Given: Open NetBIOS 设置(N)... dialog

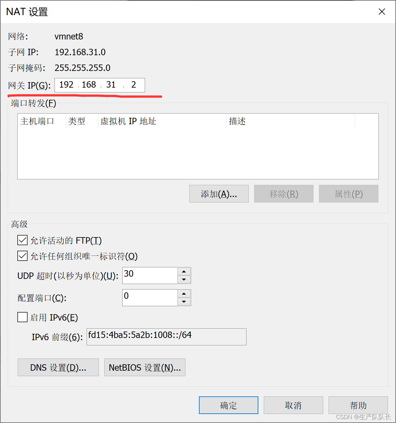Looking at the screenshot, I should [x=145, y=367].
